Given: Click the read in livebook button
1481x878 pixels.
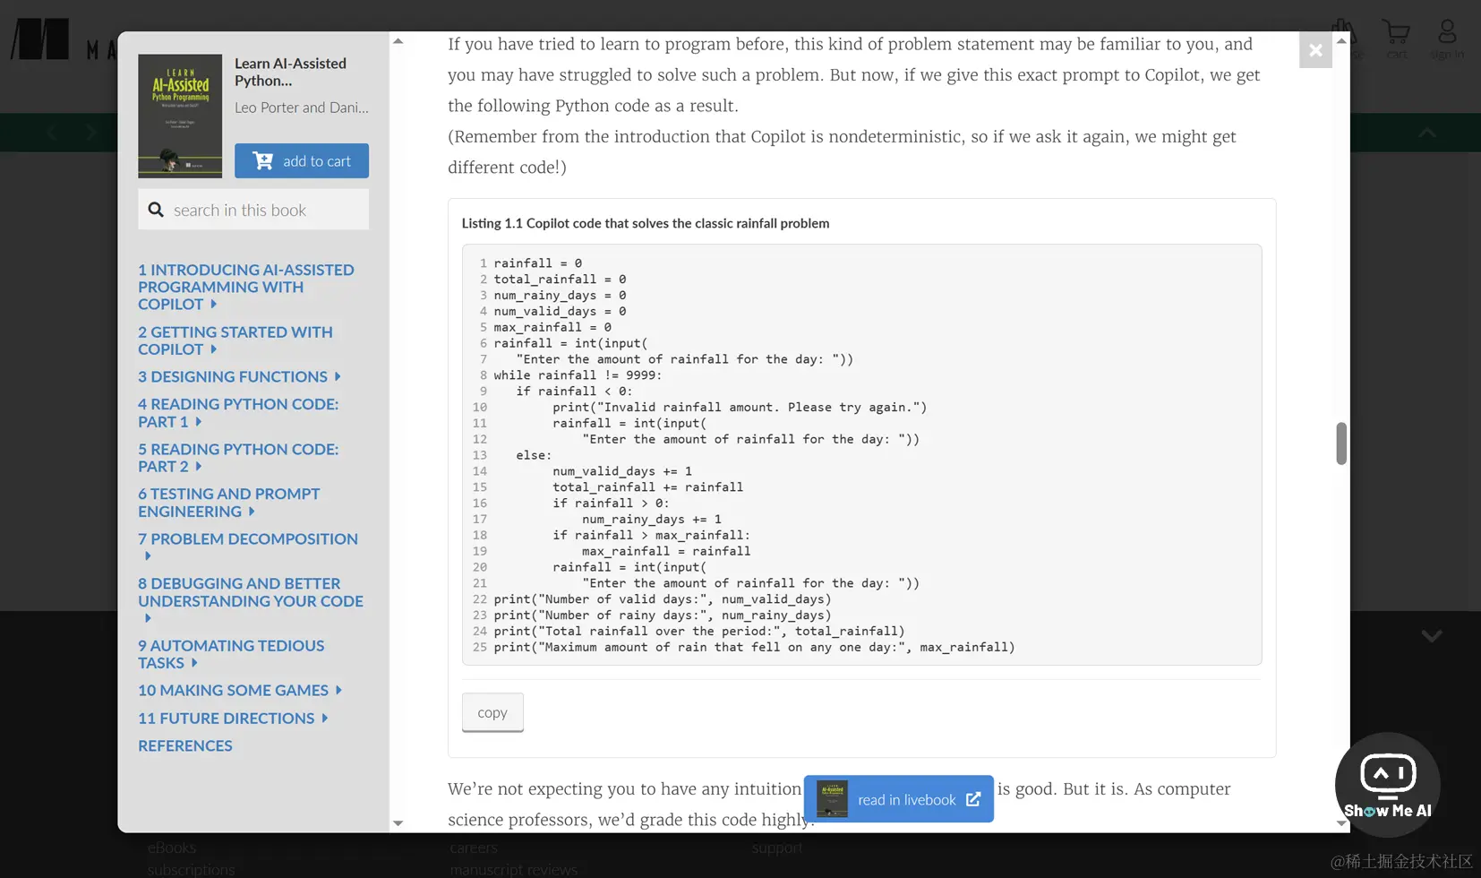Looking at the screenshot, I should [x=899, y=799].
